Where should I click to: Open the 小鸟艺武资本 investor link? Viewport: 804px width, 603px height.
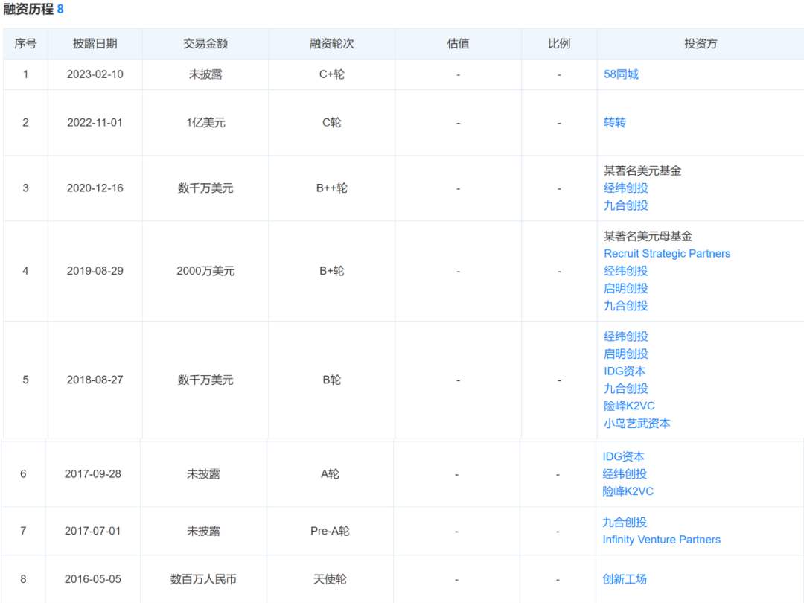click(635, 423)
